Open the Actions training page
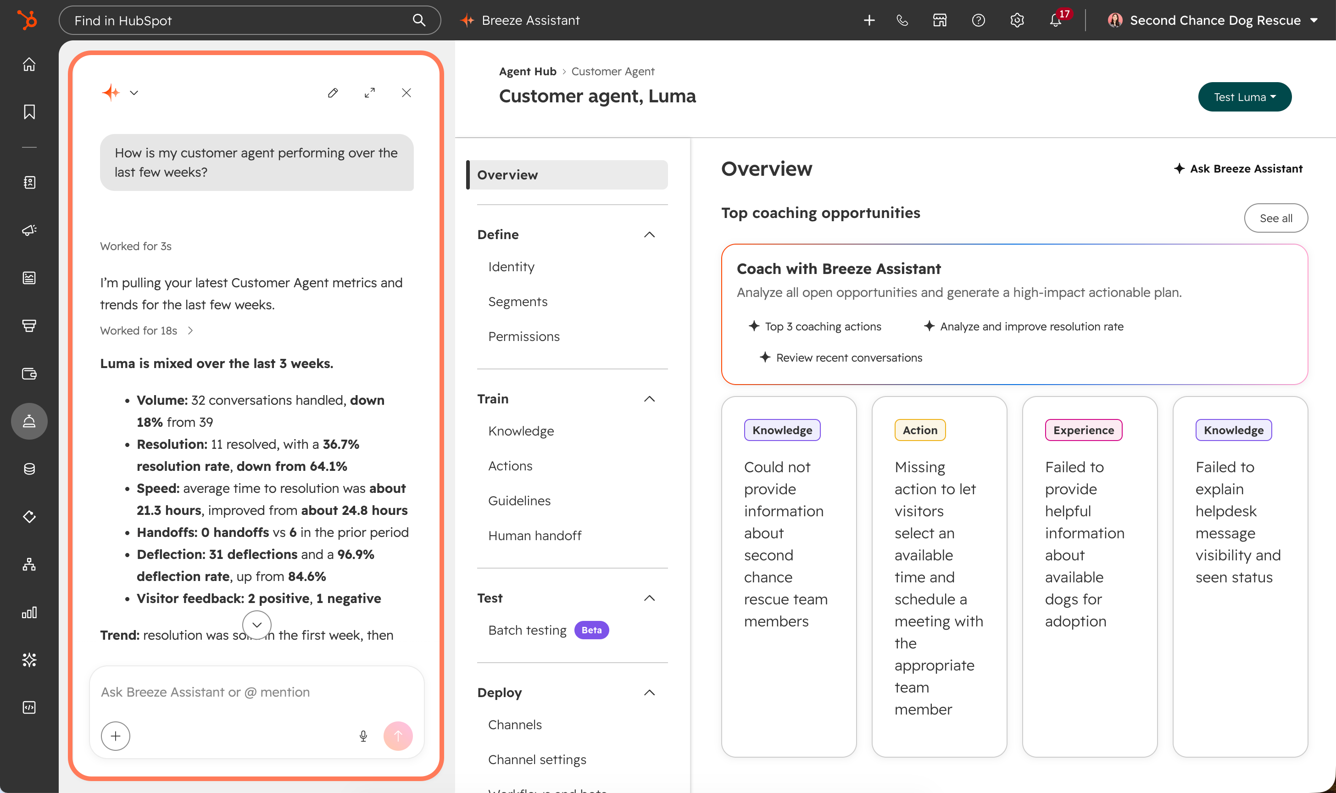 510,466
